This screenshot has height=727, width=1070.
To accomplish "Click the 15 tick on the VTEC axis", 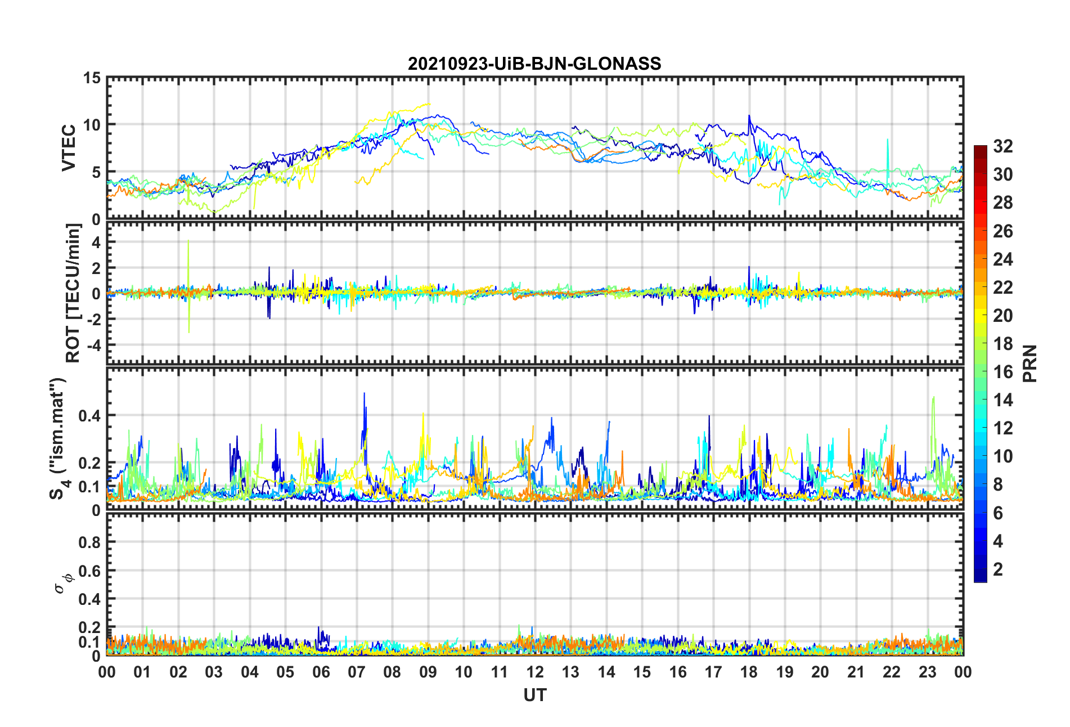I will coord(92,78).
